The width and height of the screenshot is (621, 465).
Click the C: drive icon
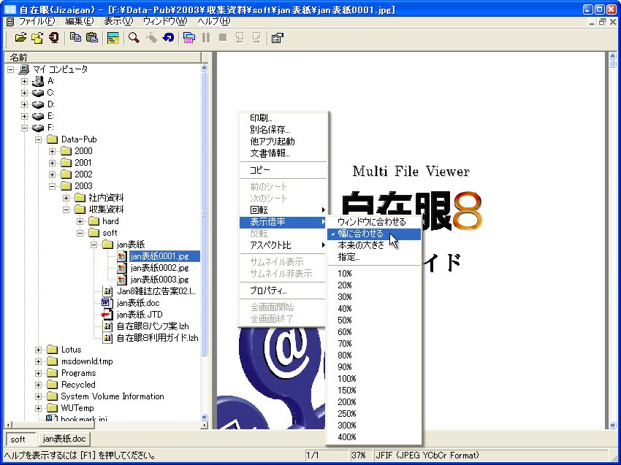pyautogui.click(x=38, y=93)
